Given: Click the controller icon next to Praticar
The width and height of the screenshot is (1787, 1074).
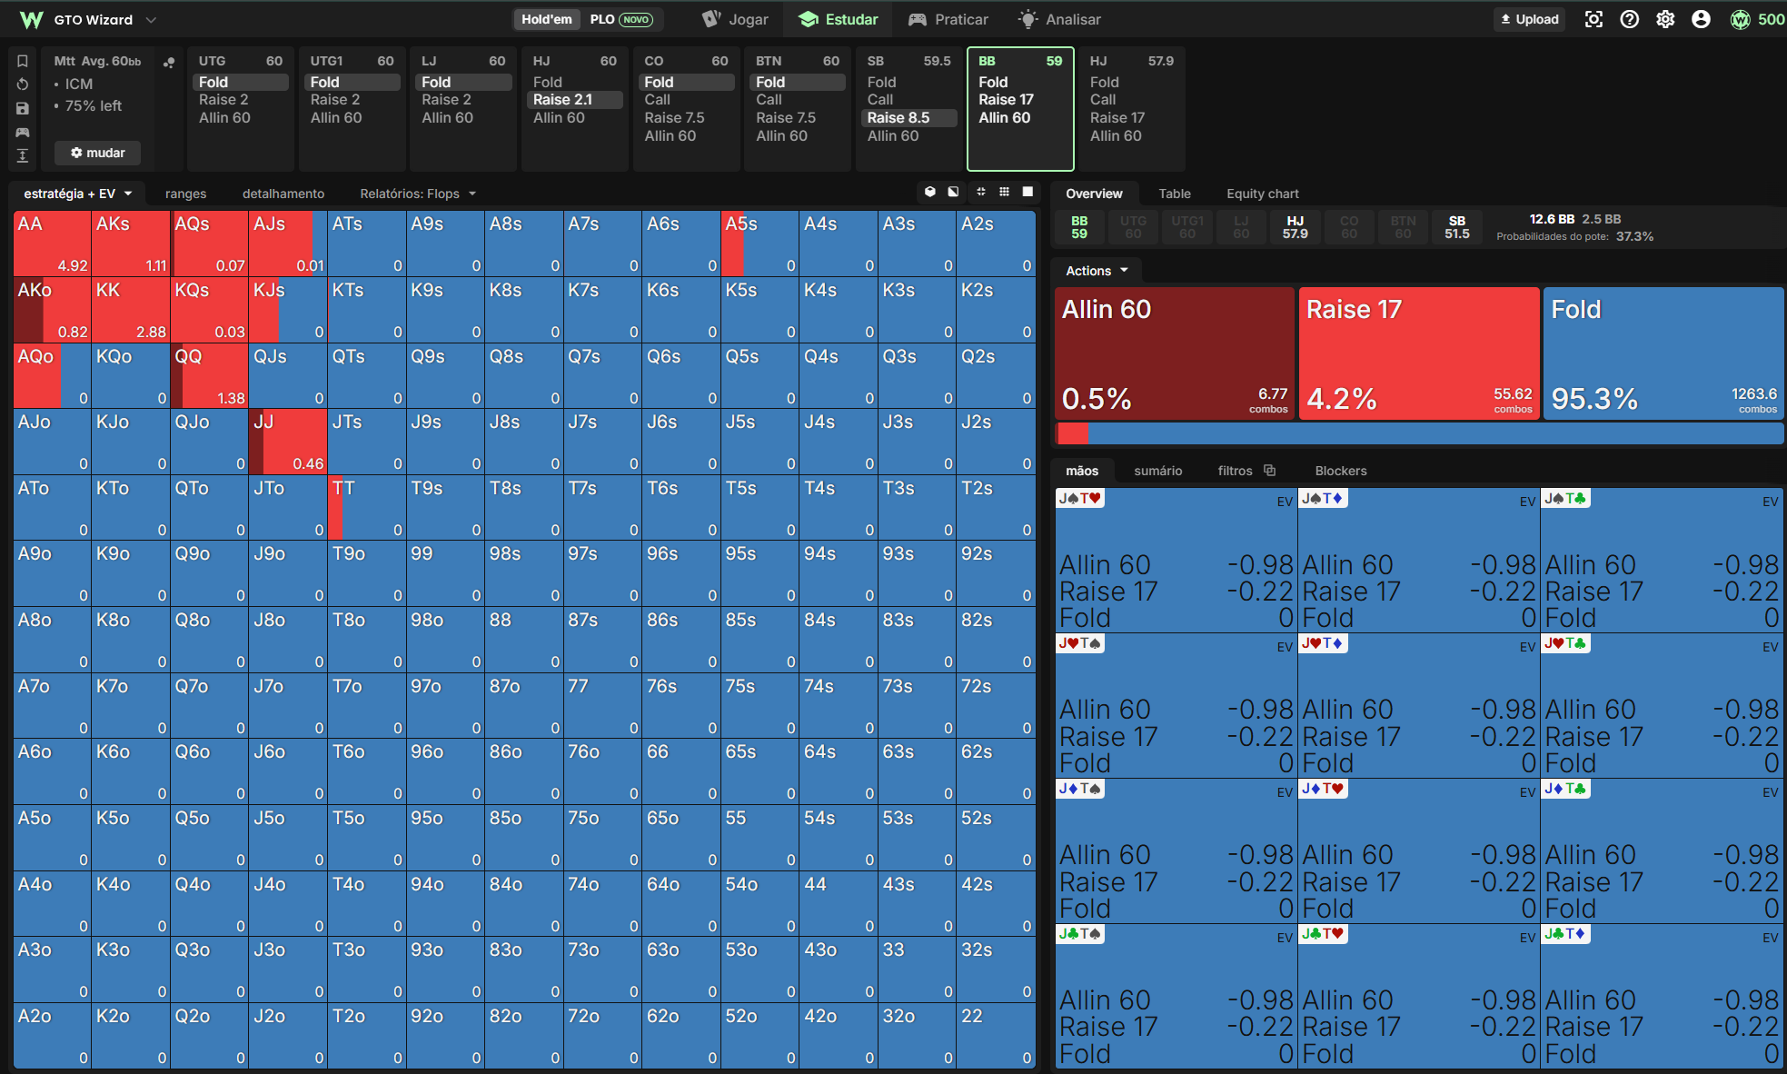Looking at the screenshot, I should click(918, 19).
